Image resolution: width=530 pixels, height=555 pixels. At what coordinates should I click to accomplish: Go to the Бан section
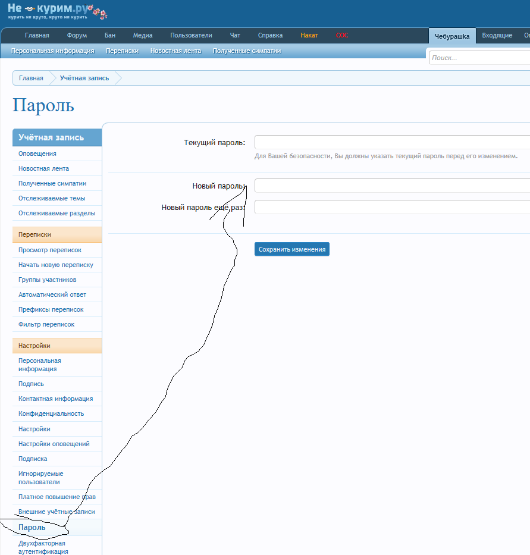(110, 36)
